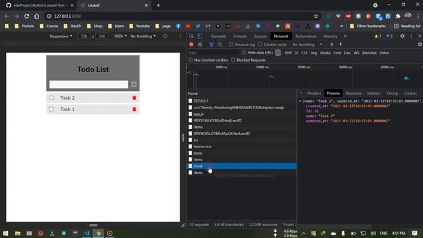423x238 pixels.
Task: Filter requests by JS
Action: coord(297,53)
